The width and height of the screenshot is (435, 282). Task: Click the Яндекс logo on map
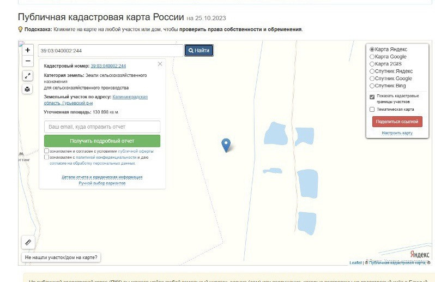pyautogui.click(x=420, y=254)
